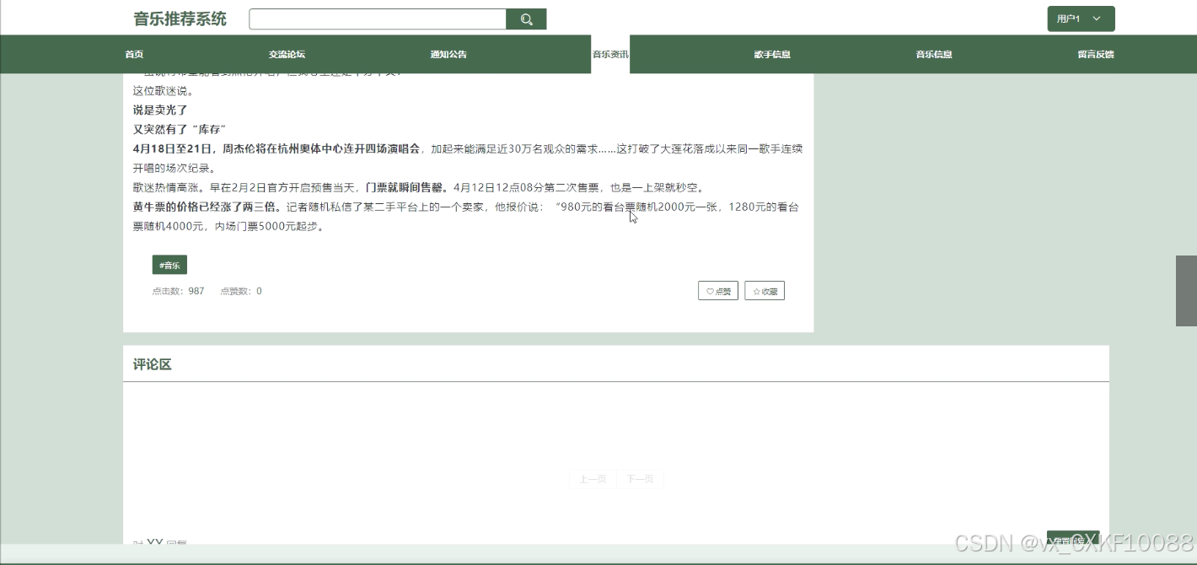The width and height of the screenshot is (1197, 565).
Task: Click the line 说是卖光了
Action: click(x=160, y=110)
